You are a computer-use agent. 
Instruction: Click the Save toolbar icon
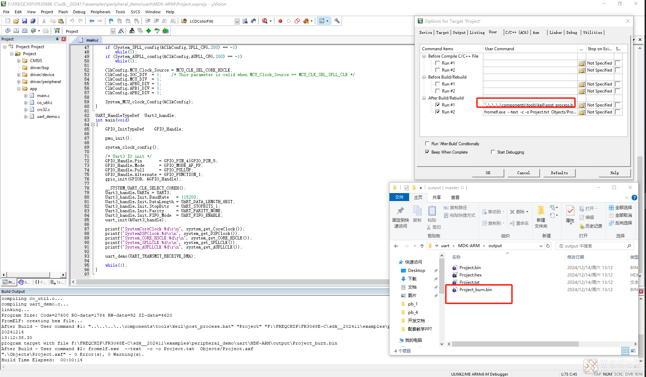pyautogui.click(x=24, y=21)
